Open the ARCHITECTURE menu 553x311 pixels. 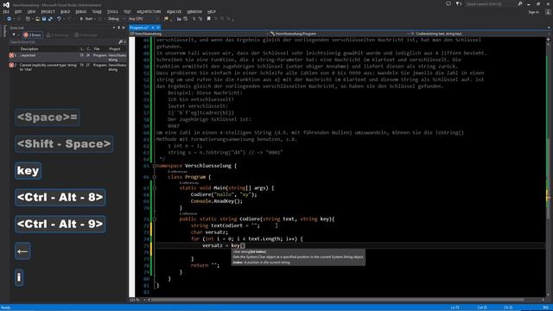tap(149, 11)
